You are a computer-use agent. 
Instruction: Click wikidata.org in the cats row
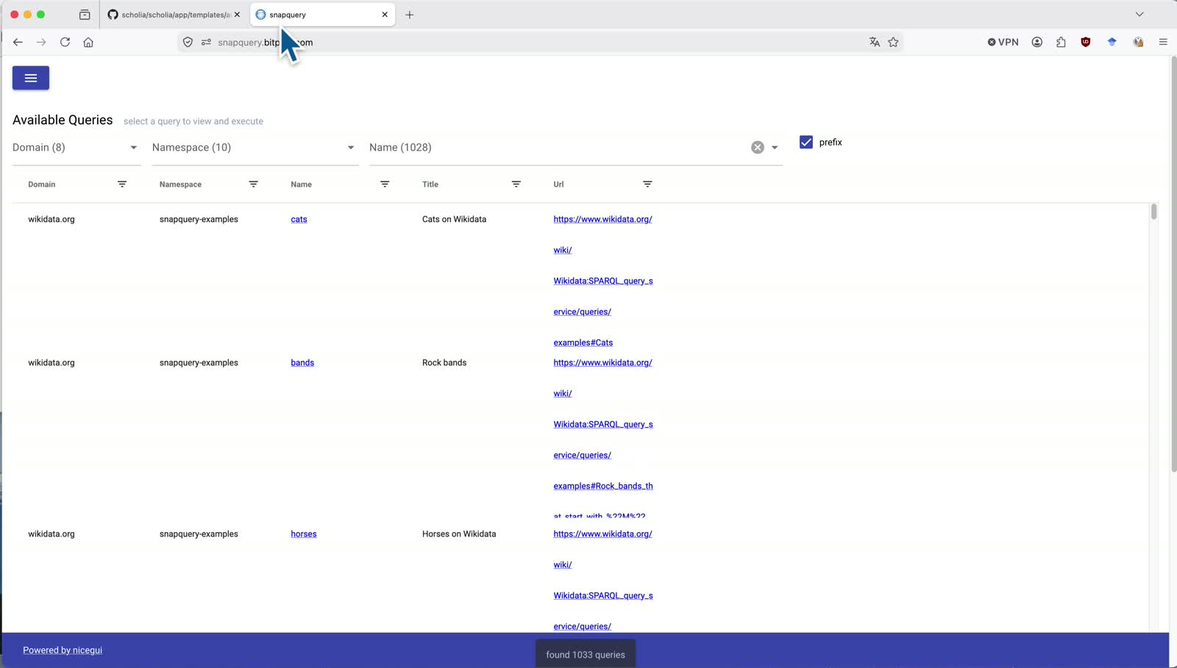51,220
